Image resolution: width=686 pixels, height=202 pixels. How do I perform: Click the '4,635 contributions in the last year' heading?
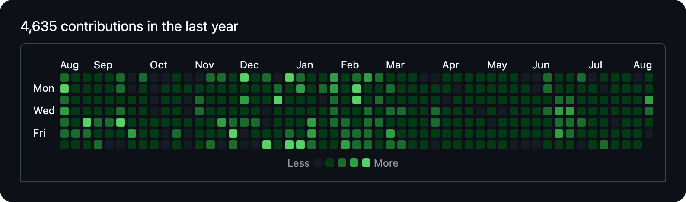coord(129,26)
